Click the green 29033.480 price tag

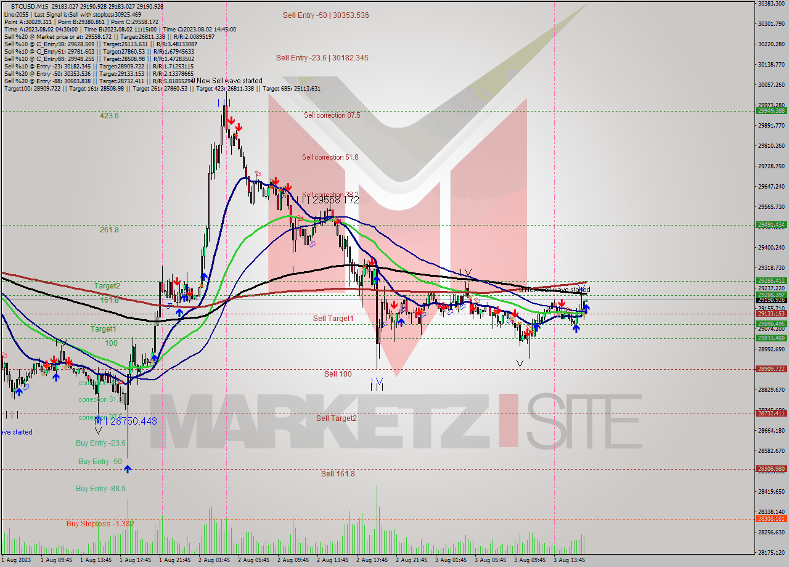pos(771,338)
